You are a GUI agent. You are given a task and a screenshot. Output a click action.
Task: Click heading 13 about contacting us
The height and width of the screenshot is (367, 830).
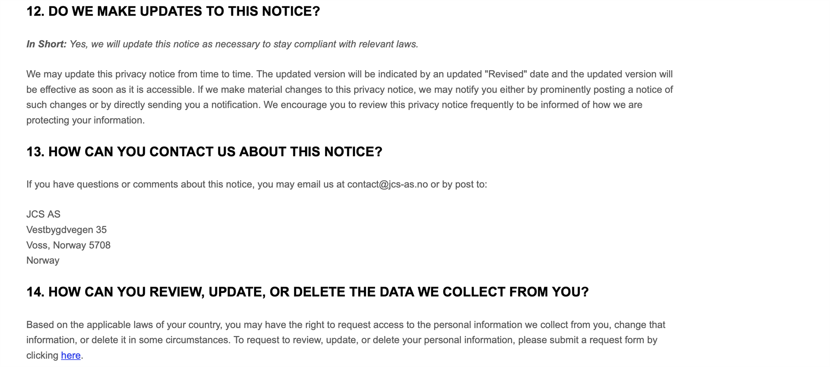204,152
